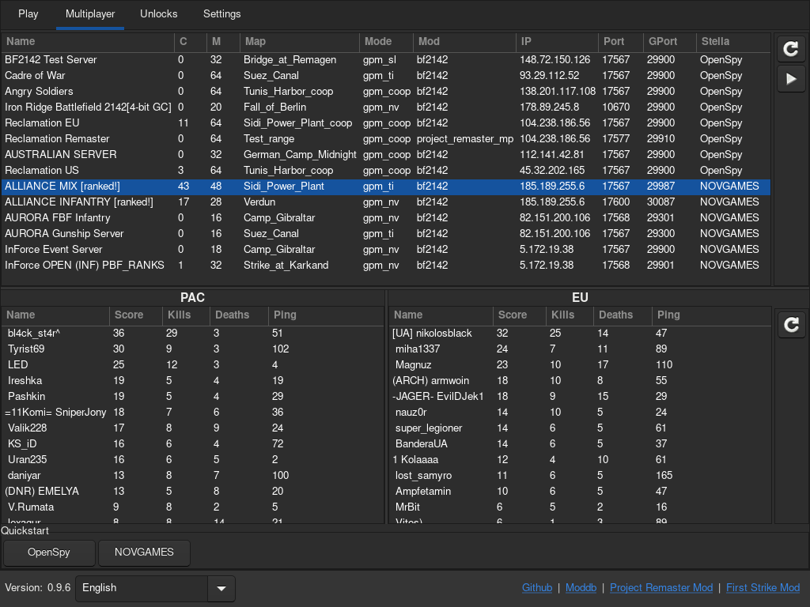Sort EU players by Ping column
810x607 pixels.
[711, 315]
